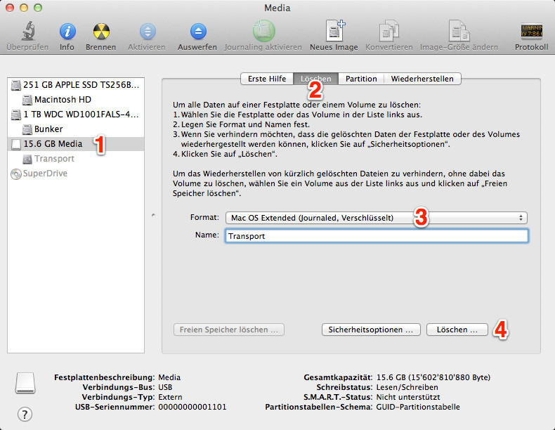This screenshot has width=555, height=430.
Task: Select the Bunker volume
Action: 76,129
